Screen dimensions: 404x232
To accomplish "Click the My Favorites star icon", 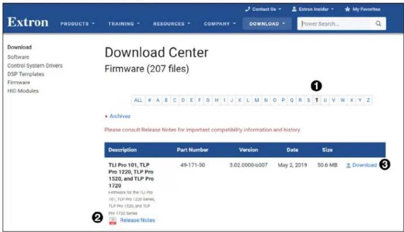I will point(347,9).
